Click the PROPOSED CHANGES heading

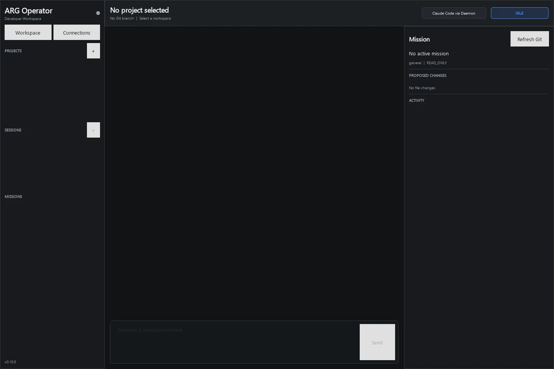coord(428,75)
